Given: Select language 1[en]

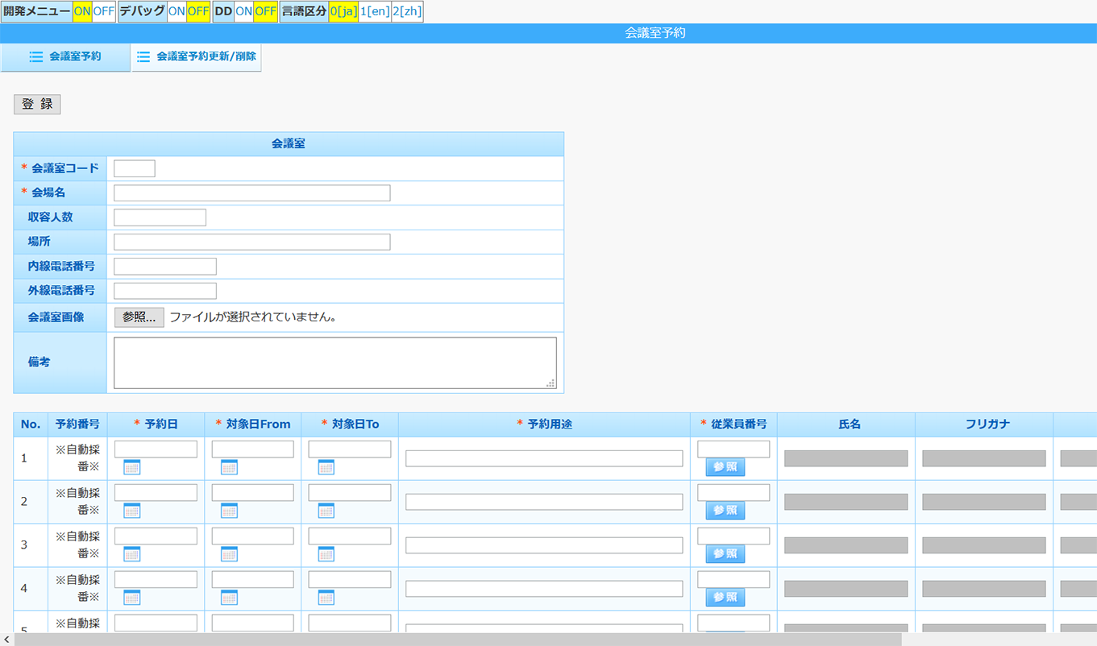Looking at the screenshot, I should (376, 11).
